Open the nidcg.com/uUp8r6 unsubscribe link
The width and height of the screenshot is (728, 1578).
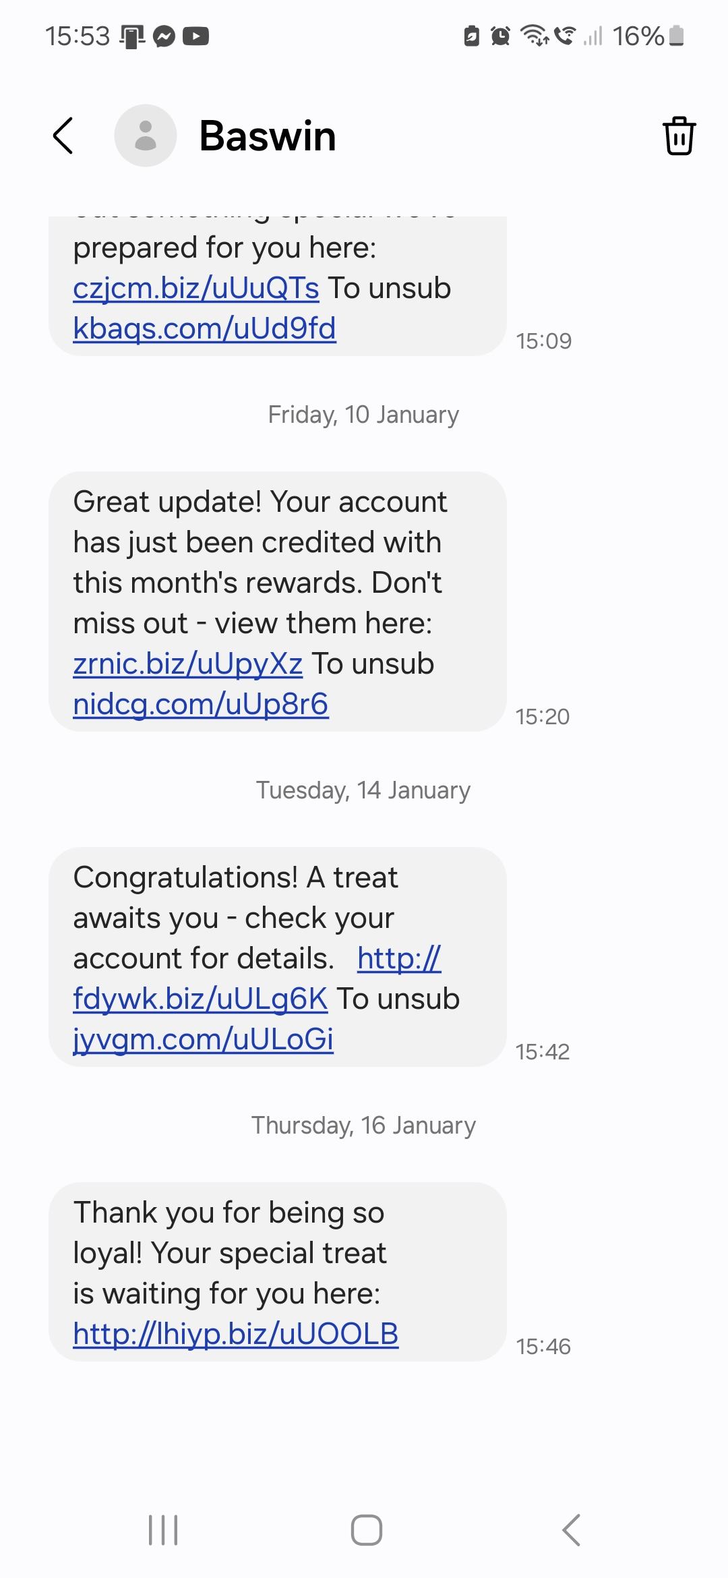201,705
